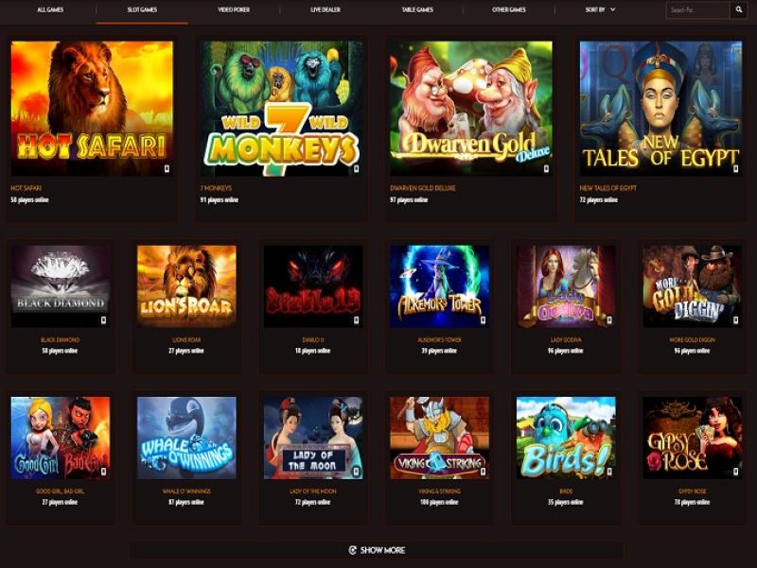Open the Dwarven Gold Deluxe title link
Viewport: 757px width, 568px height.
pyautogui.click(x=422, y=188)
